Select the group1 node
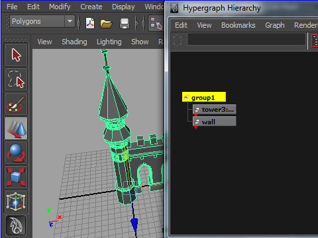Screen dimensions: 318x238 204,97
